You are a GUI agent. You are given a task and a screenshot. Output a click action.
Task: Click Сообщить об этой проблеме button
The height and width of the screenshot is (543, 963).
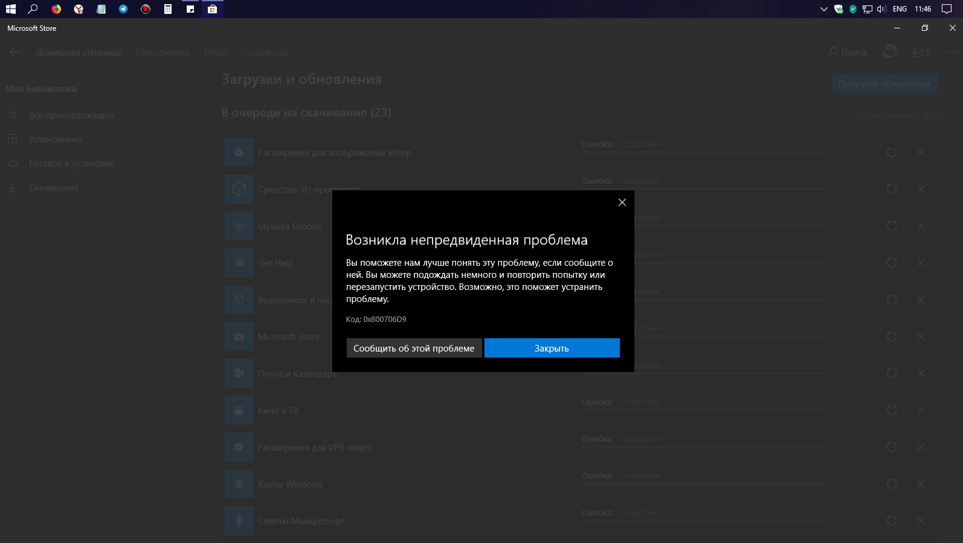pyautogui.click(x=414, y=348)
